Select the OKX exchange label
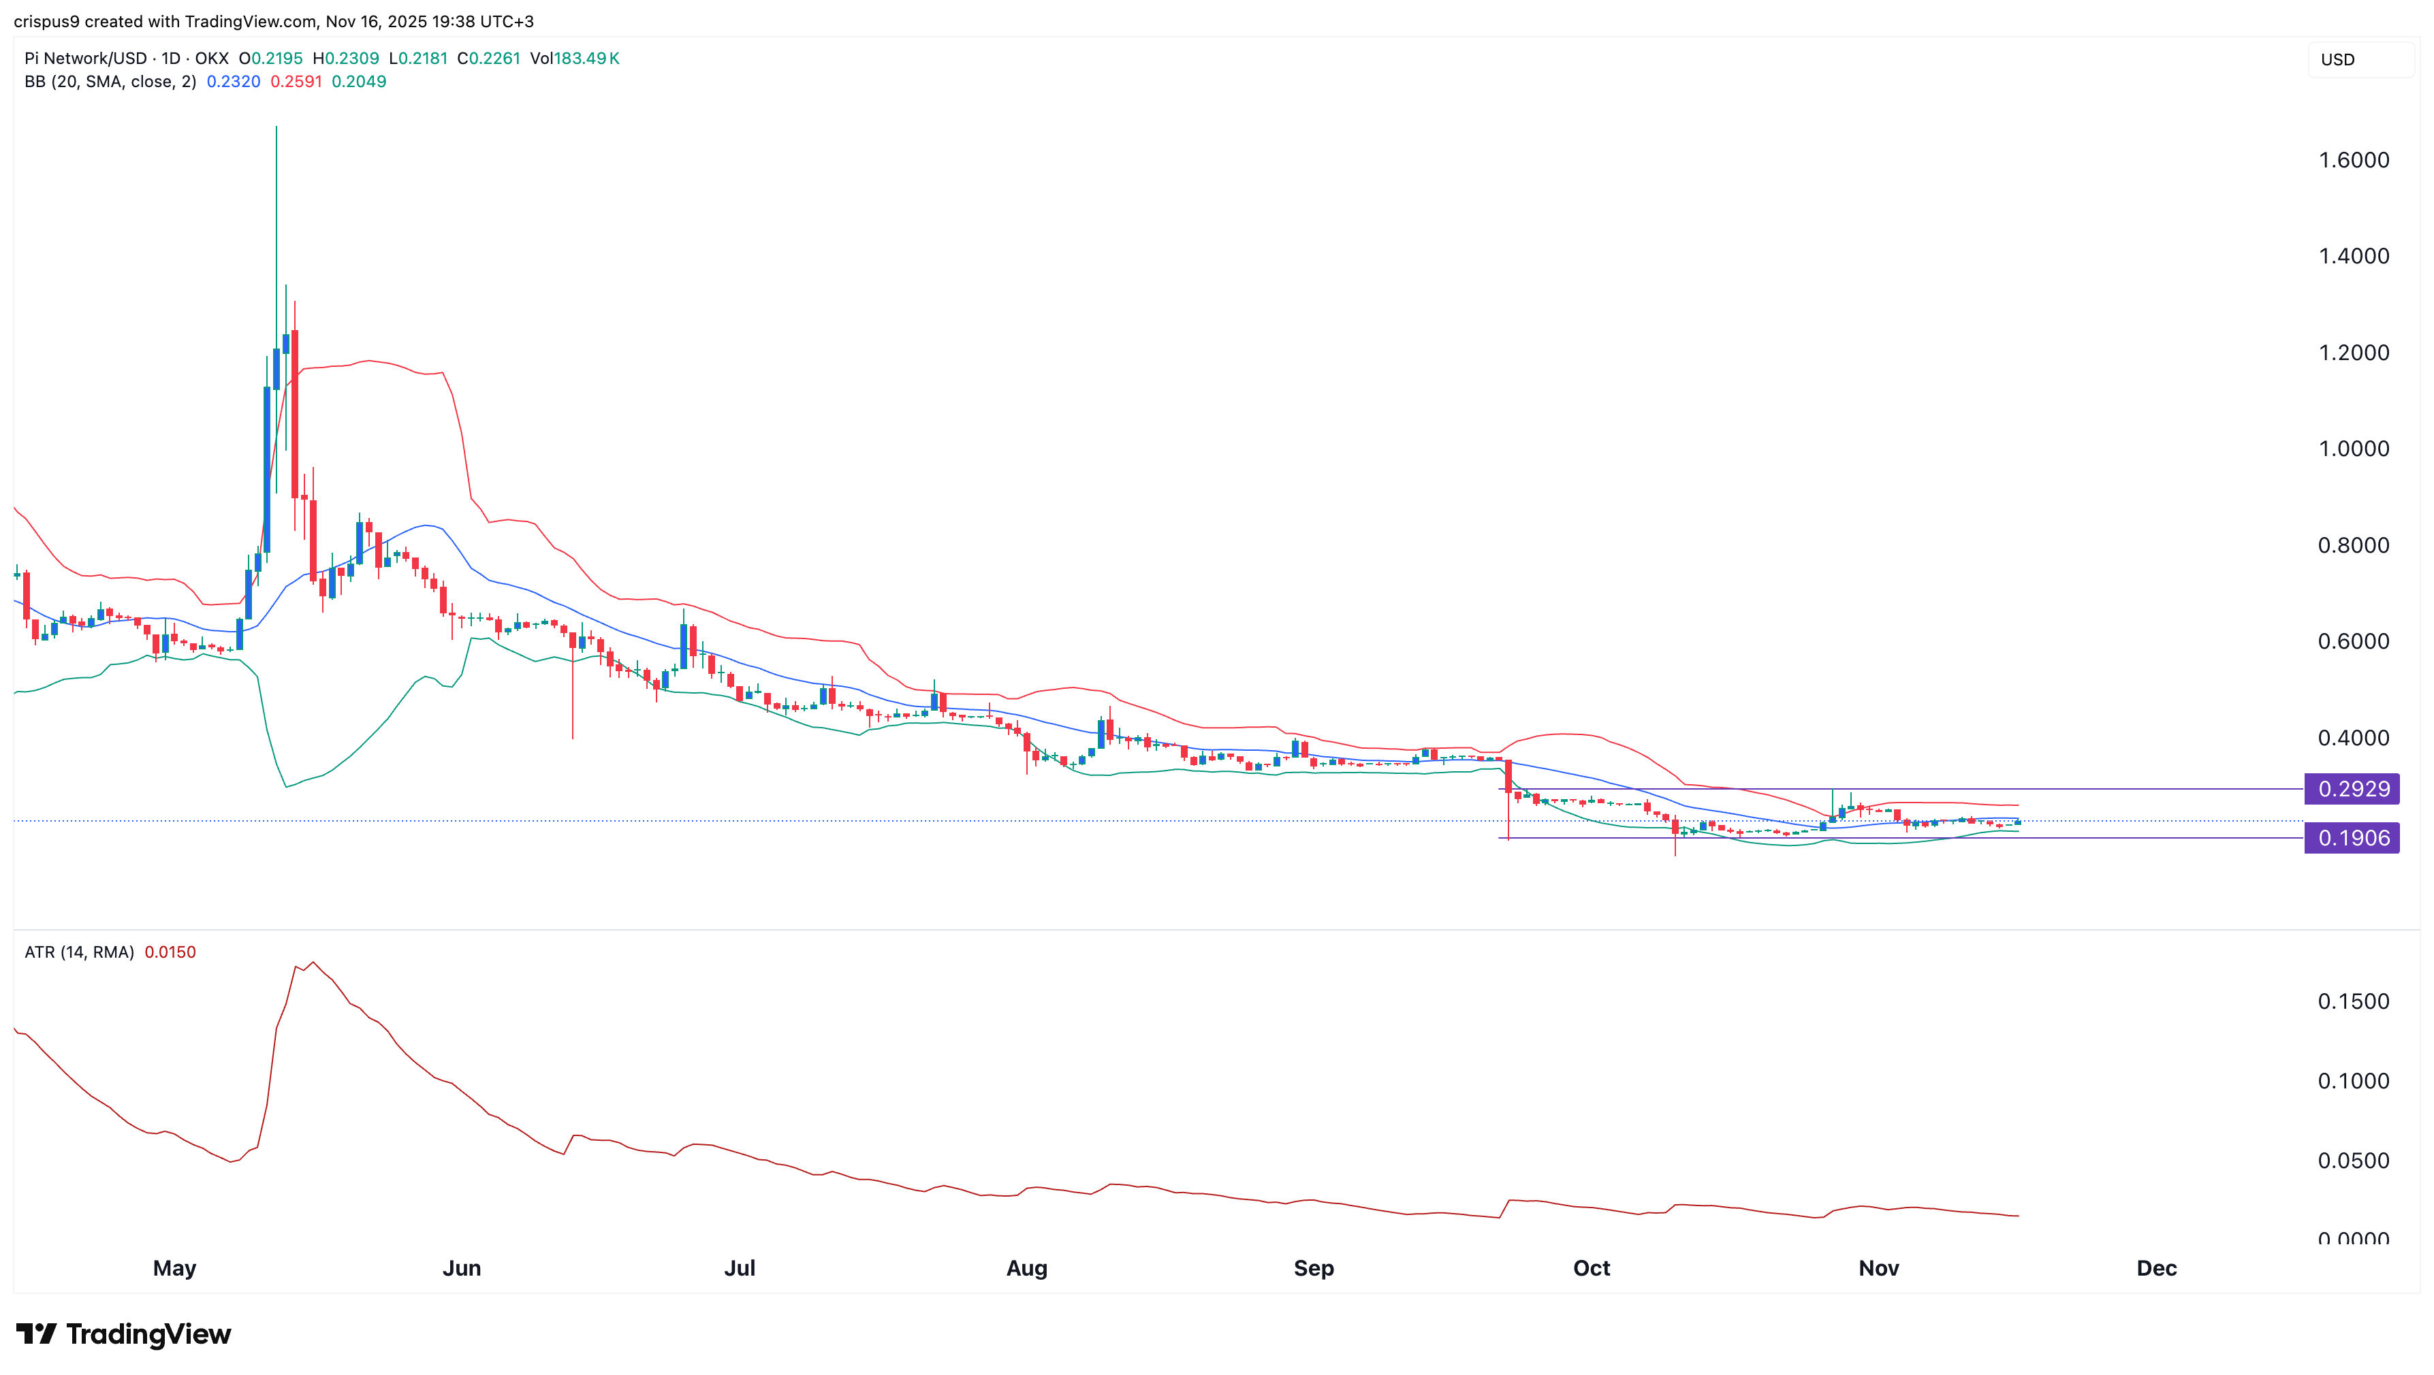Image resolution: width=2434 pixels, height=1375 pixels. click(x=212, y=58)
